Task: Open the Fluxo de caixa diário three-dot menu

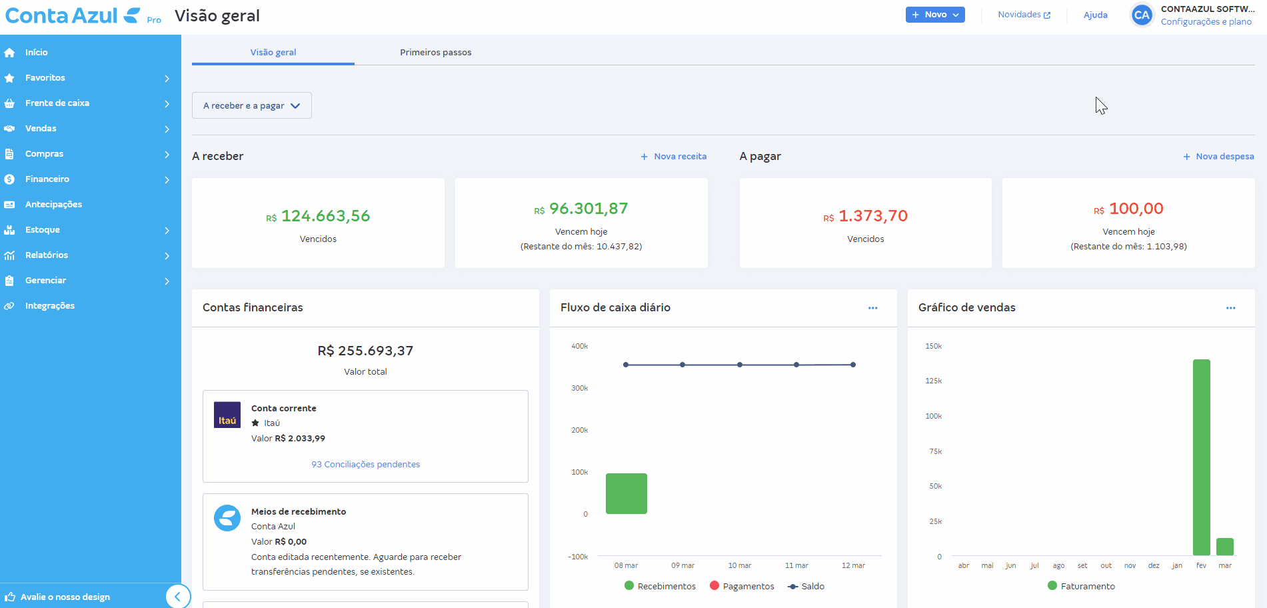Action: [873, 308]
